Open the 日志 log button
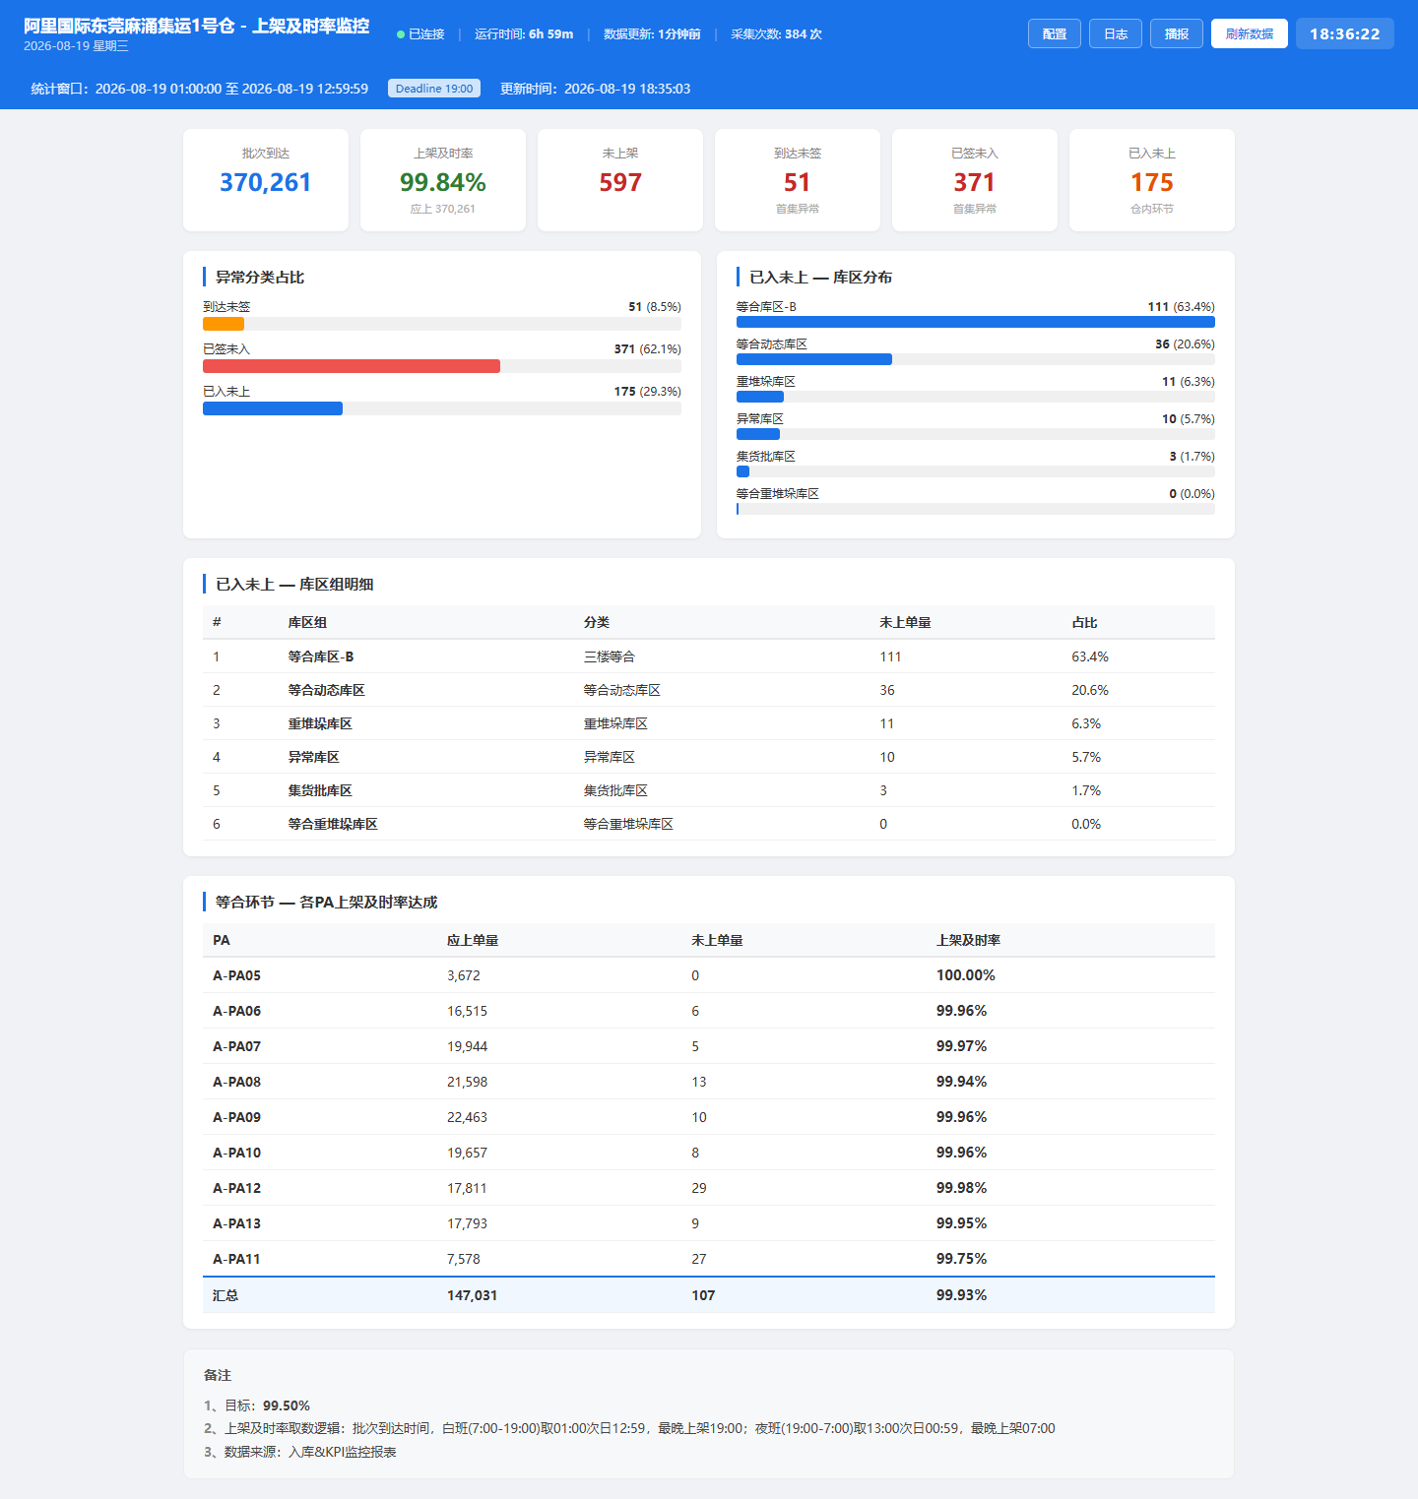Viewport: 1418px width, 1499px height. coord(1116,33)
